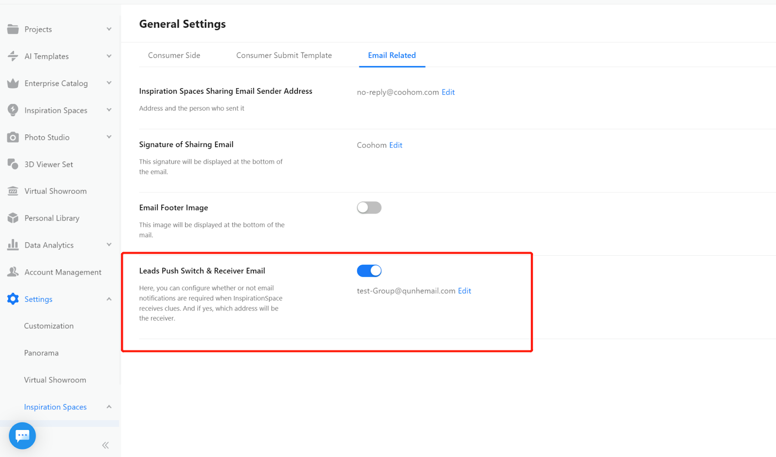Click the Data Analytics chart icon

click(x=13, y=245)
